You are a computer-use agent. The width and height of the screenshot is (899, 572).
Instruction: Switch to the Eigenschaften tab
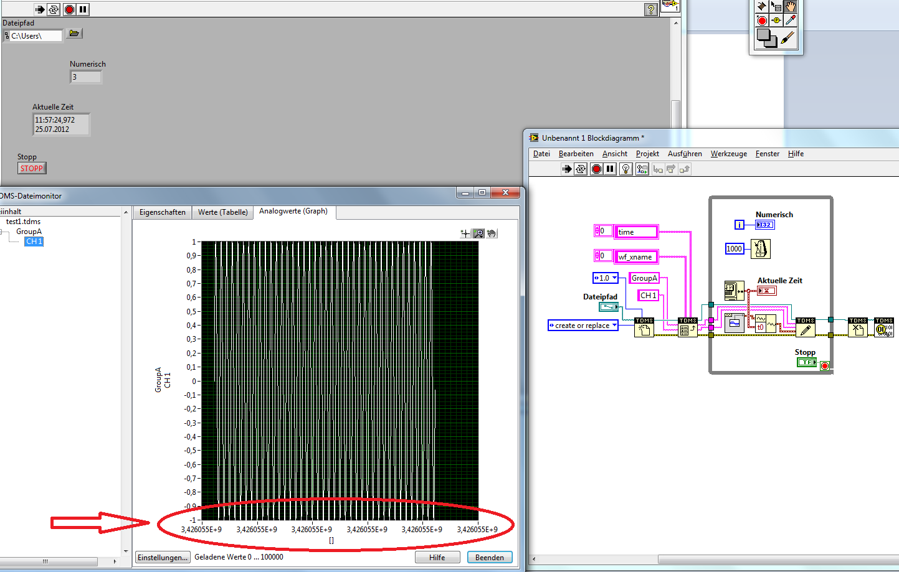(x=163, y=212)
